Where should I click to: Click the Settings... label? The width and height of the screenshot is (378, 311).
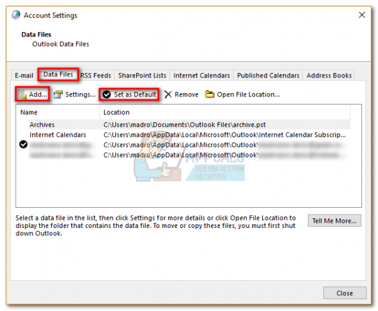pyautogui.click(x=81, y=94)
